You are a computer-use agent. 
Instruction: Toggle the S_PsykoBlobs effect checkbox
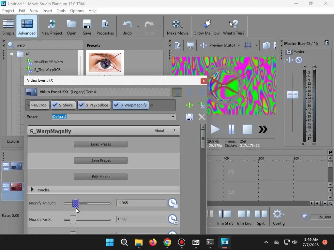tap(81, 105)
